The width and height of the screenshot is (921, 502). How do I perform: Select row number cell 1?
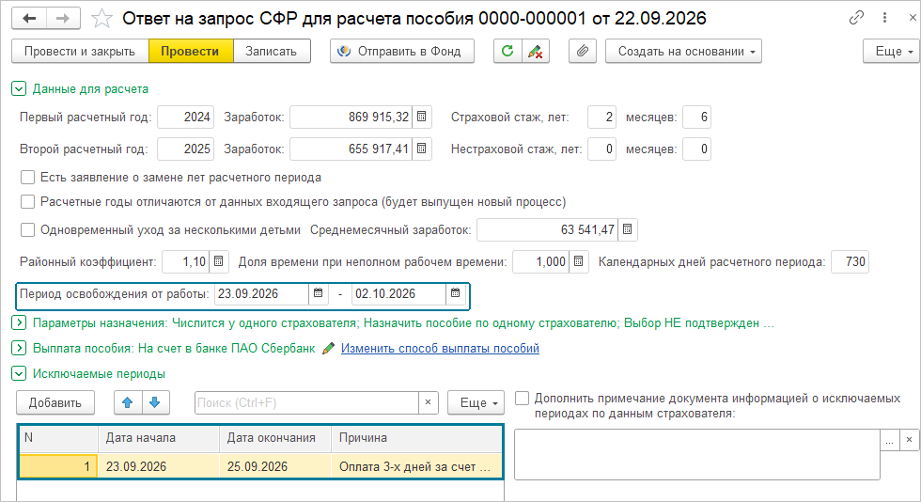point(58,466)
